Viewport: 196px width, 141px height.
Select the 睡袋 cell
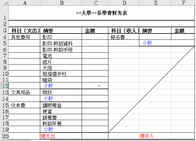(61, 79)
